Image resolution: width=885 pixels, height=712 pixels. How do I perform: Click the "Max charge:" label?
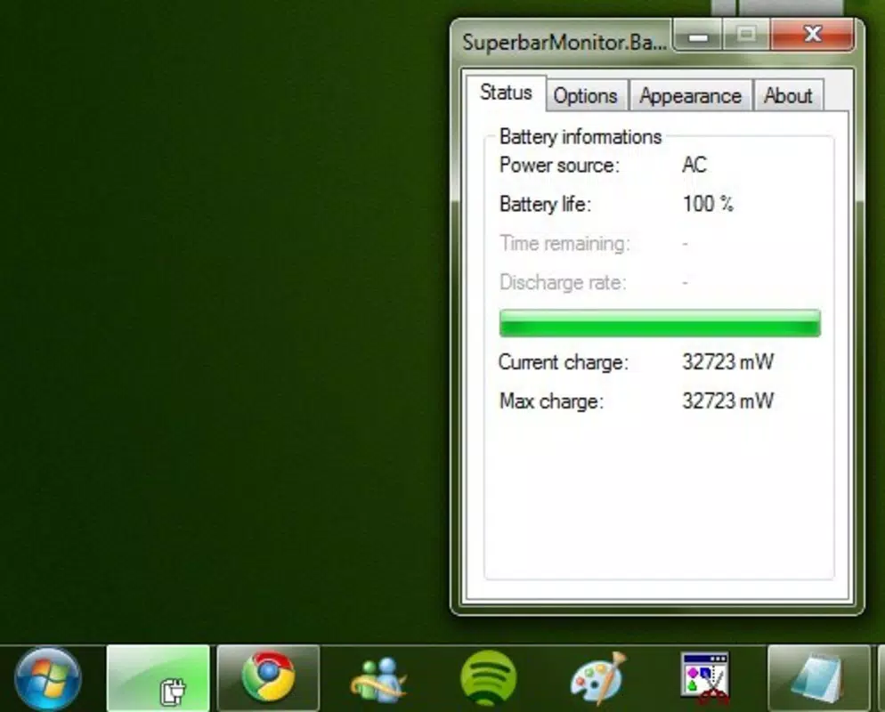pos(551,401)
